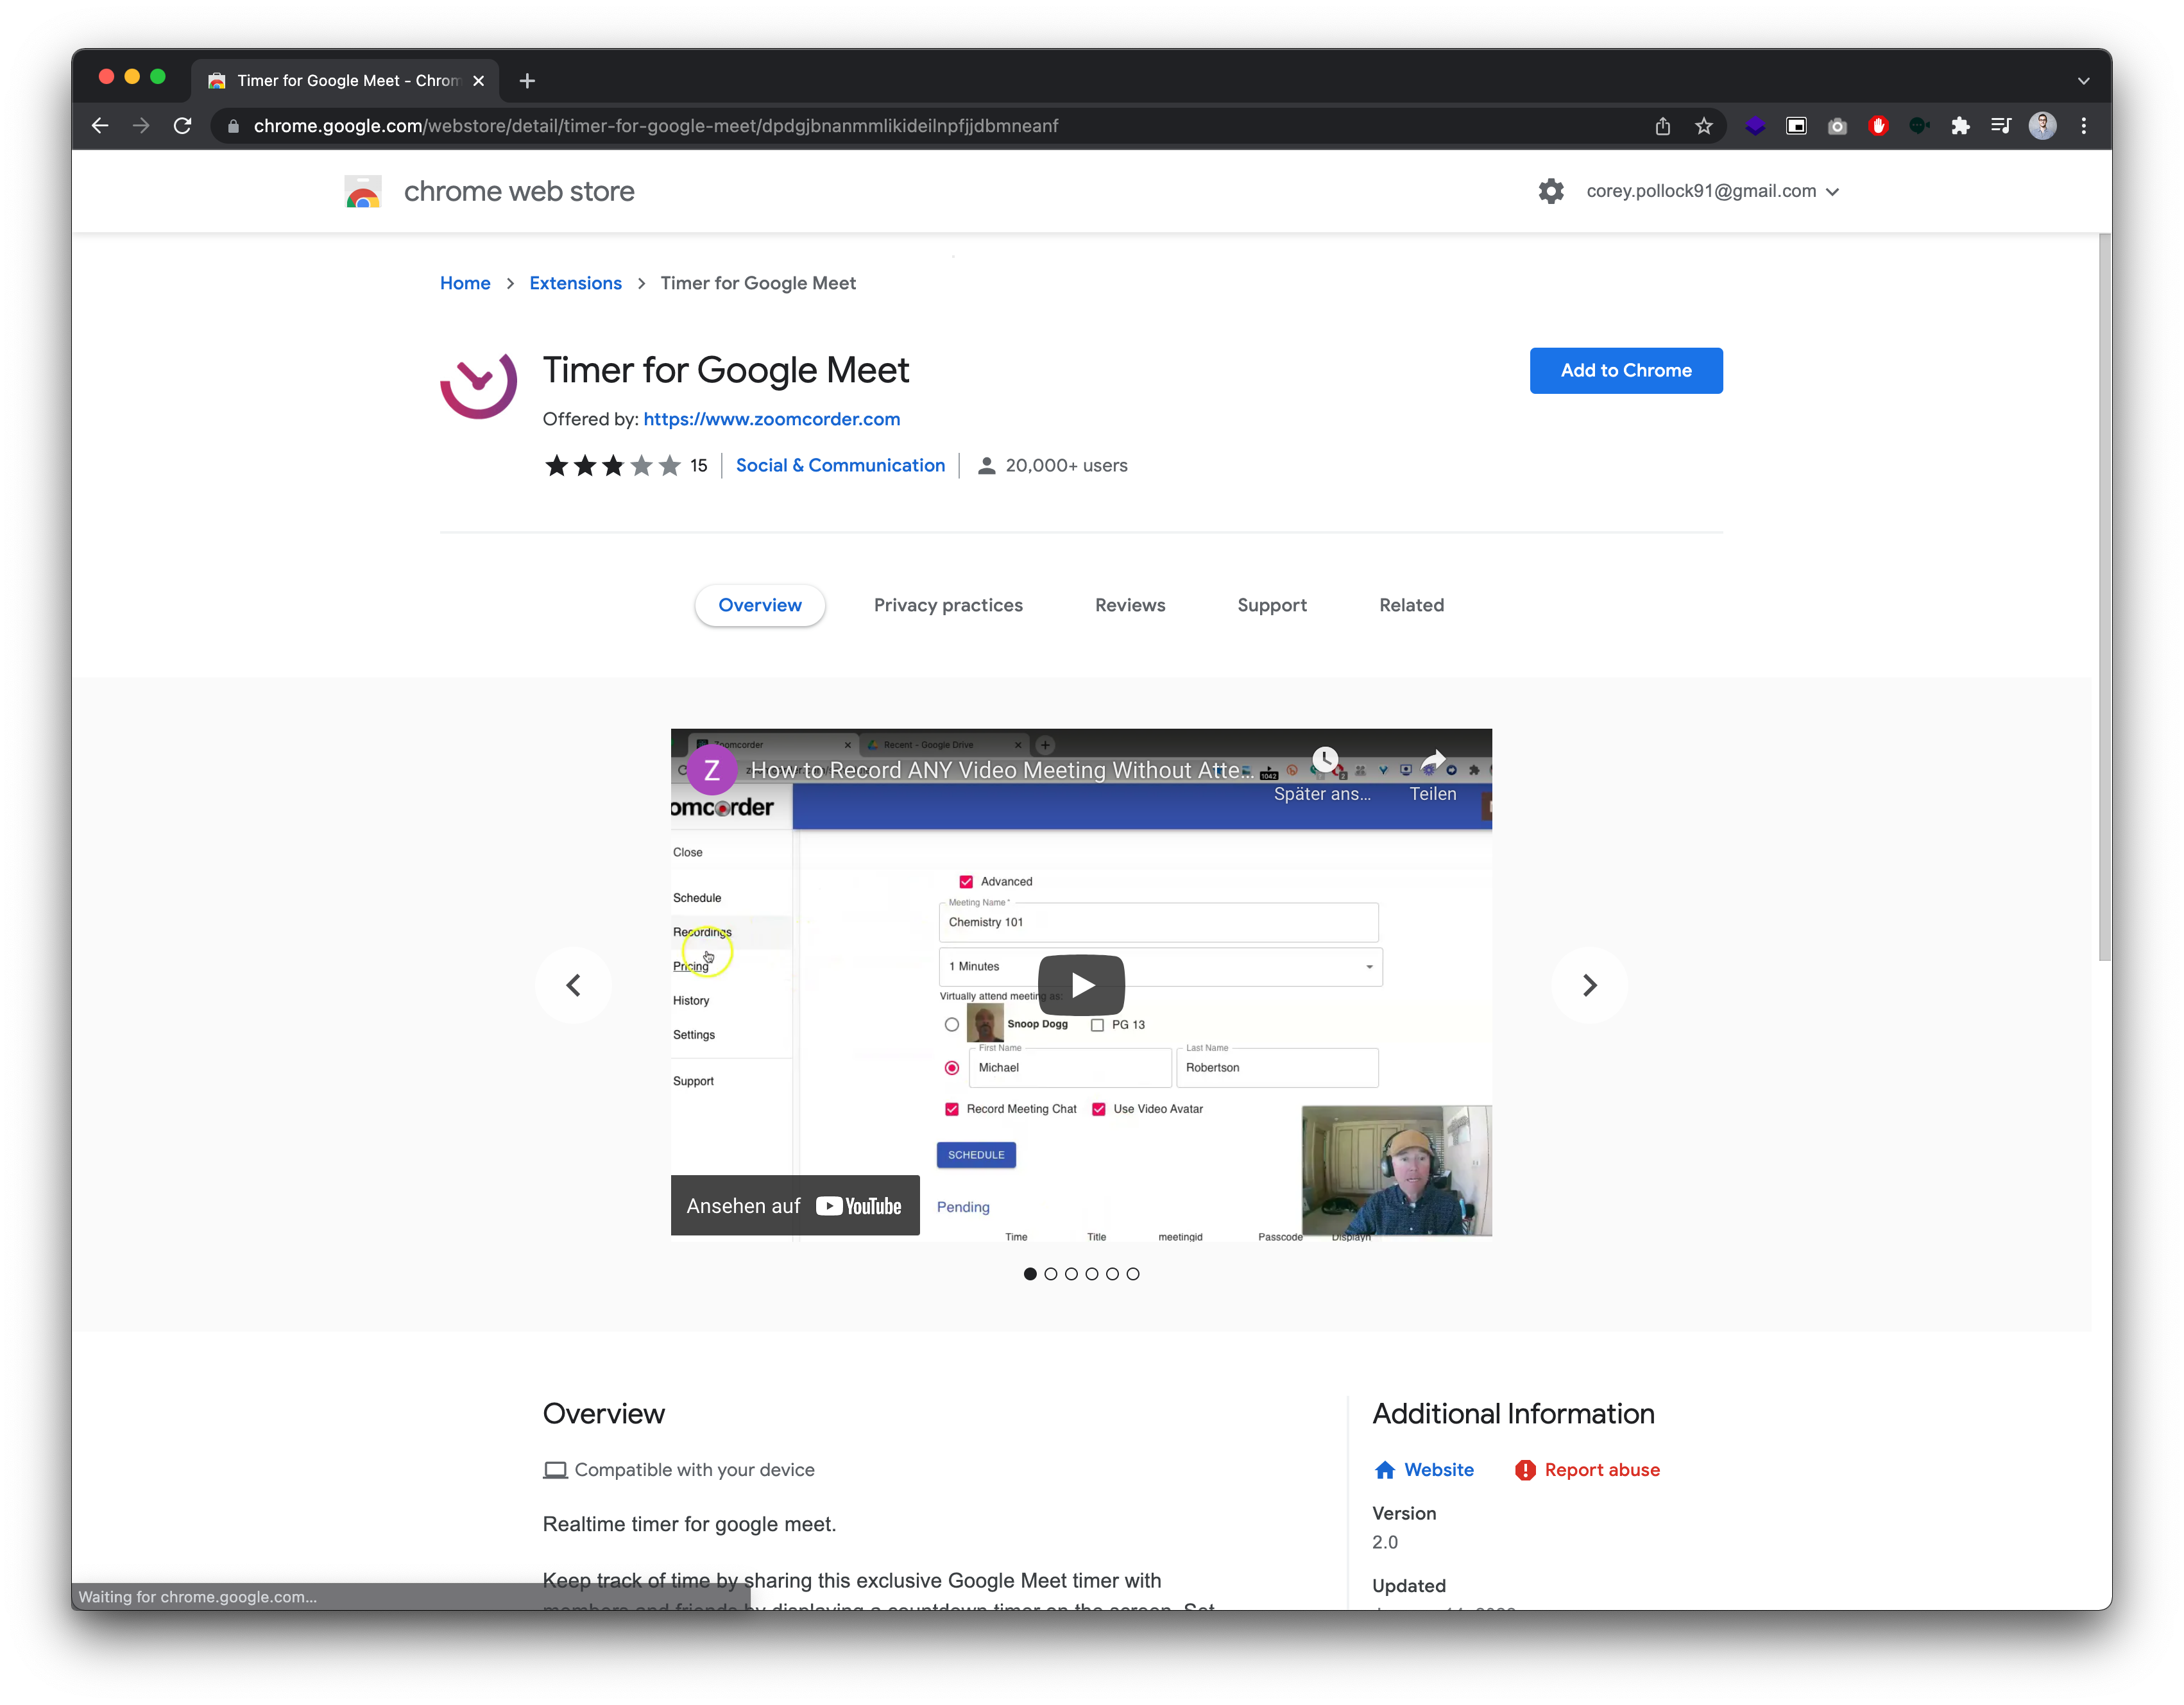Click the Z channel avatar on video
Image resolution: width=2184 pixels, height=1705 pixels.
(x=712, y=770)
